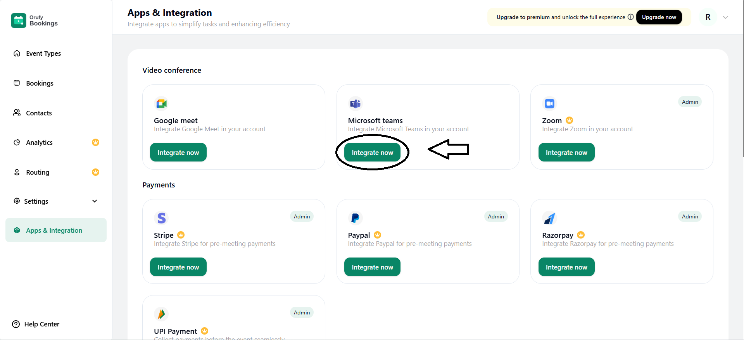Open the Contacts sidebar item
Viewport: 744px width, 340px height.
pyautogui.click(x=39, y=113)
